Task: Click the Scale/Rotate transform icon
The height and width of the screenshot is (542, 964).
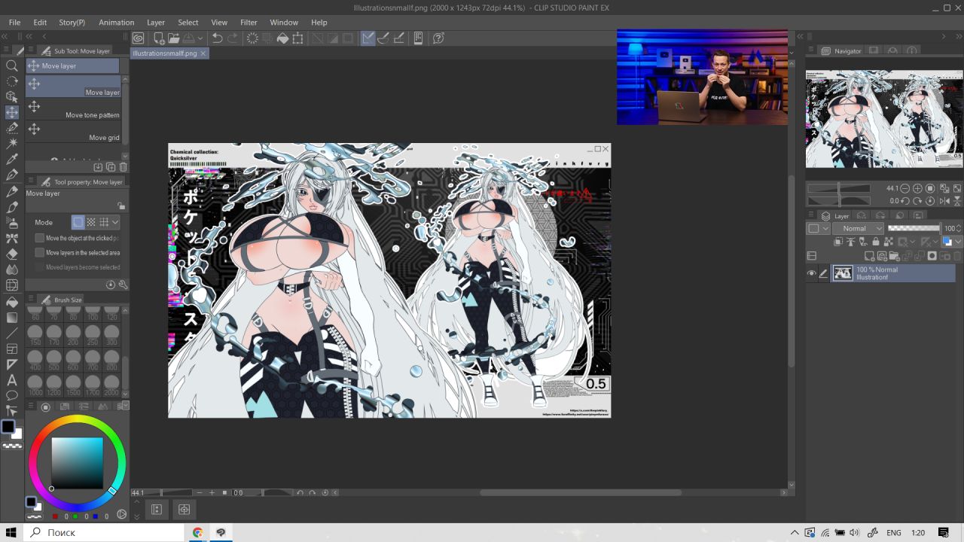Action: point(298,38)
